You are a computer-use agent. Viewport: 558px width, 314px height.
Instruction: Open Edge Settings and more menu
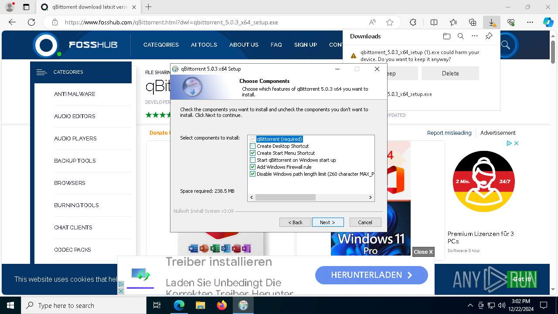[530, 22]
